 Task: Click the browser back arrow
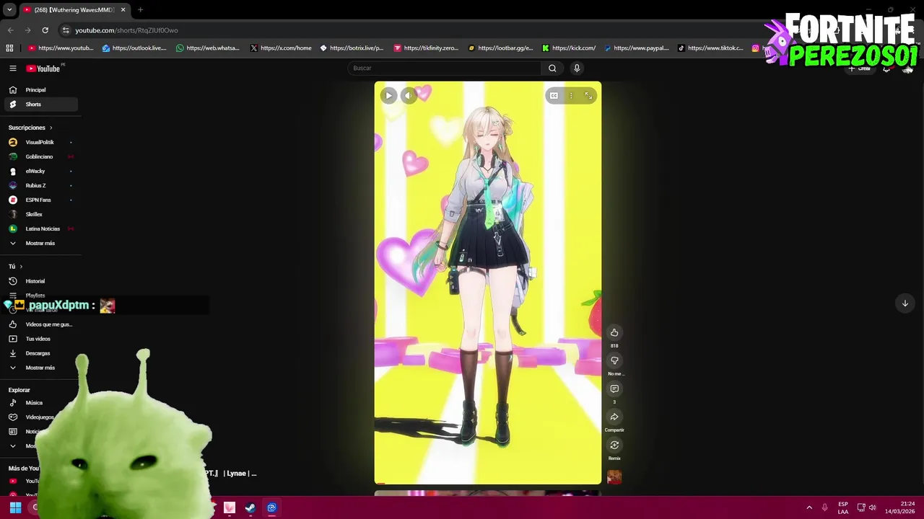coord(10,30)
